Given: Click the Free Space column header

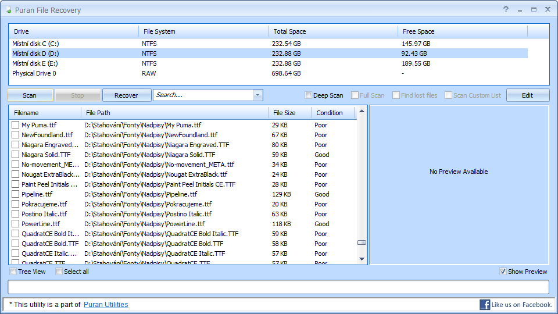Looking at the screenshot, I should click(x=462, y=31).
